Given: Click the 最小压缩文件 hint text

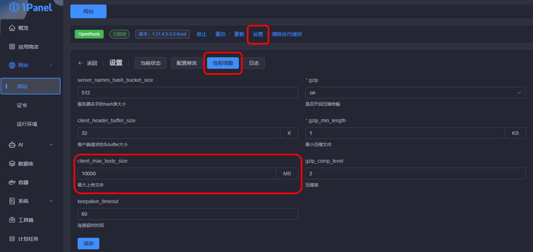Looking at the screenshot, I should (318, 145).
